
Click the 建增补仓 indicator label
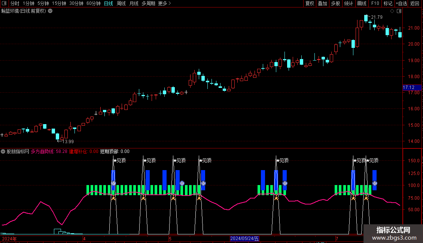pyautogui.click(x=83, y=151)
